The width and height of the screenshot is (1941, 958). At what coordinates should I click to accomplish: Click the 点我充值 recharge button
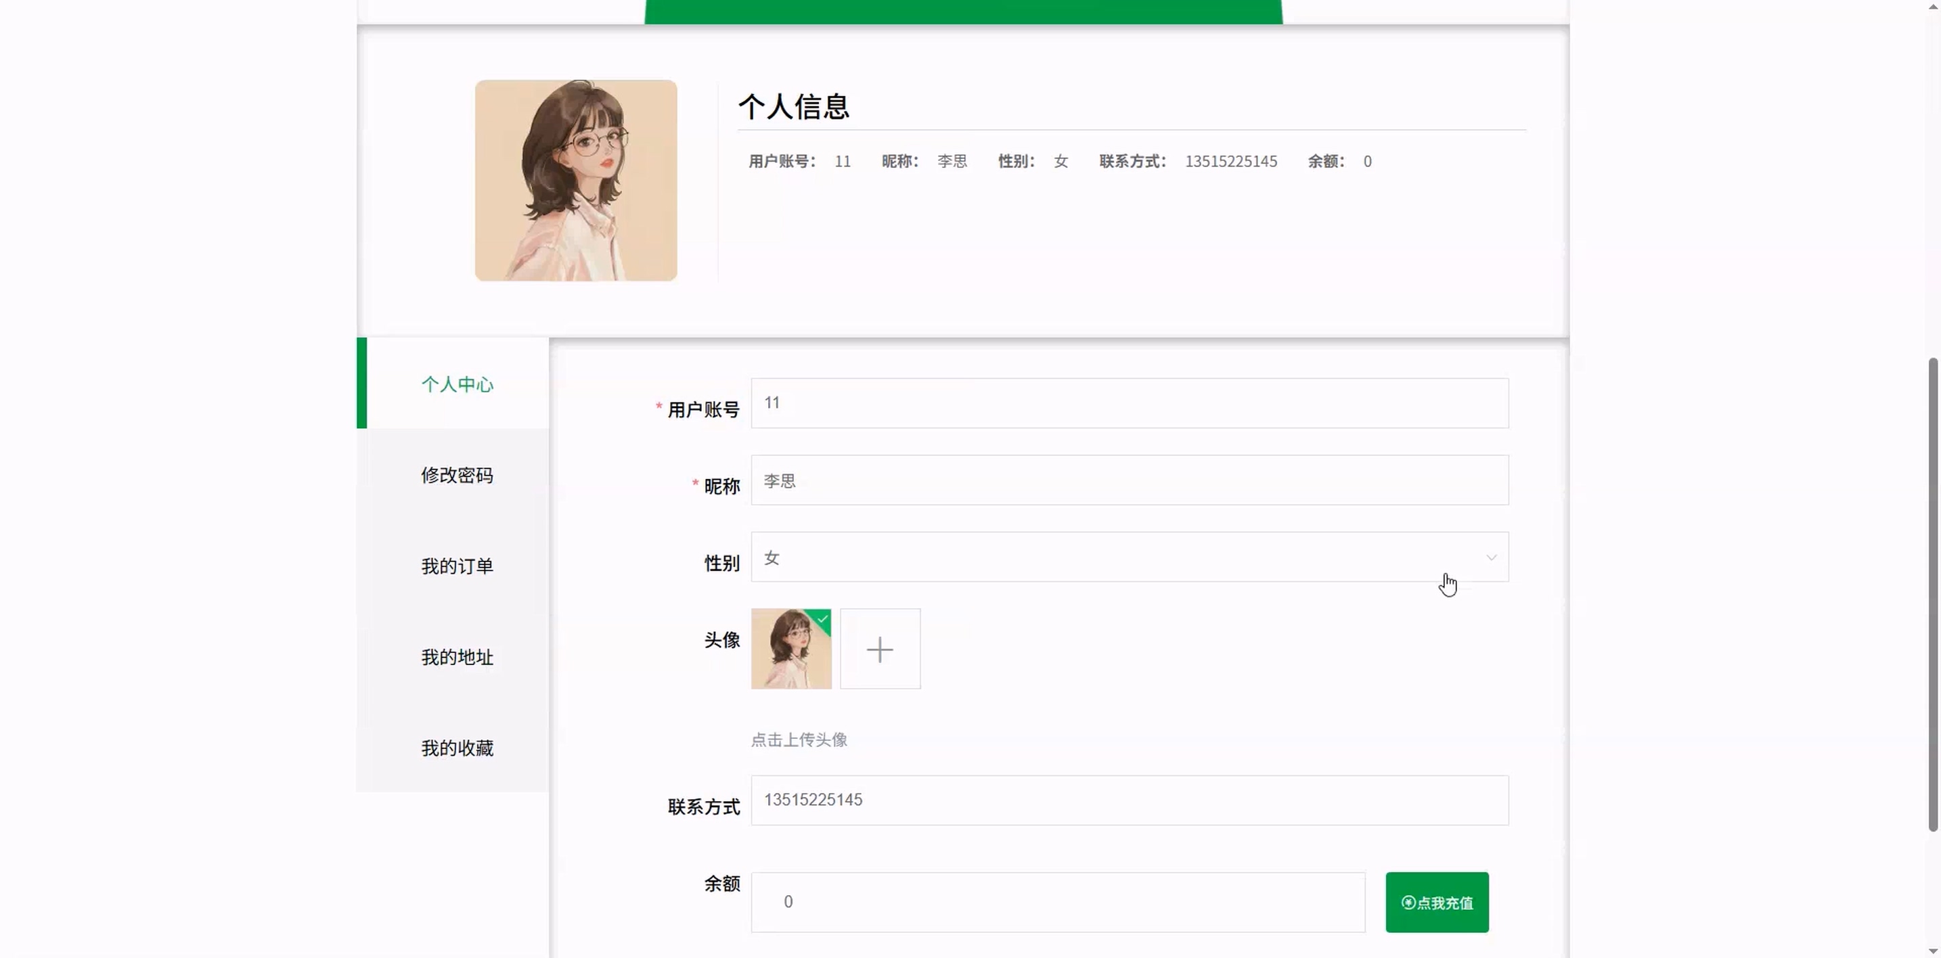(1436, 903)
